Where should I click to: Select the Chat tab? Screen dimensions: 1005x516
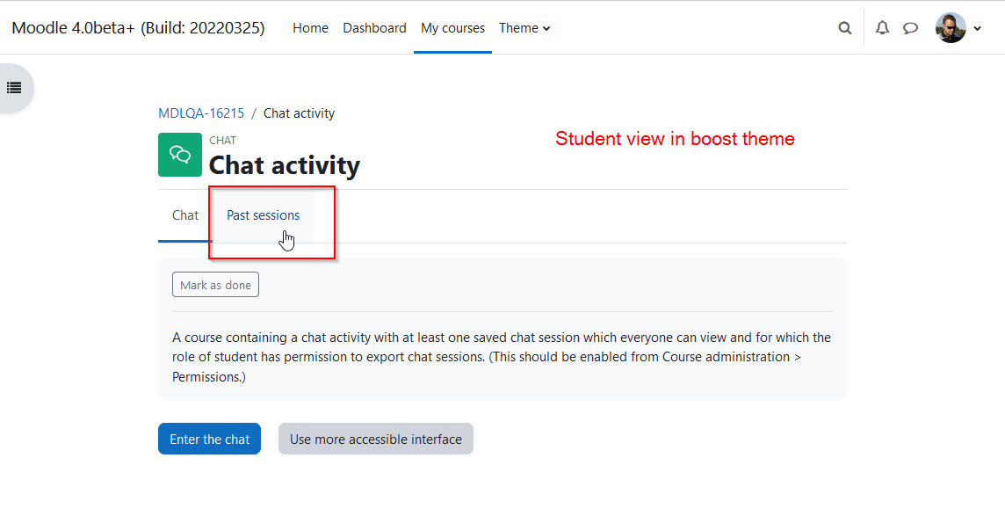click(x=185, y=215)
